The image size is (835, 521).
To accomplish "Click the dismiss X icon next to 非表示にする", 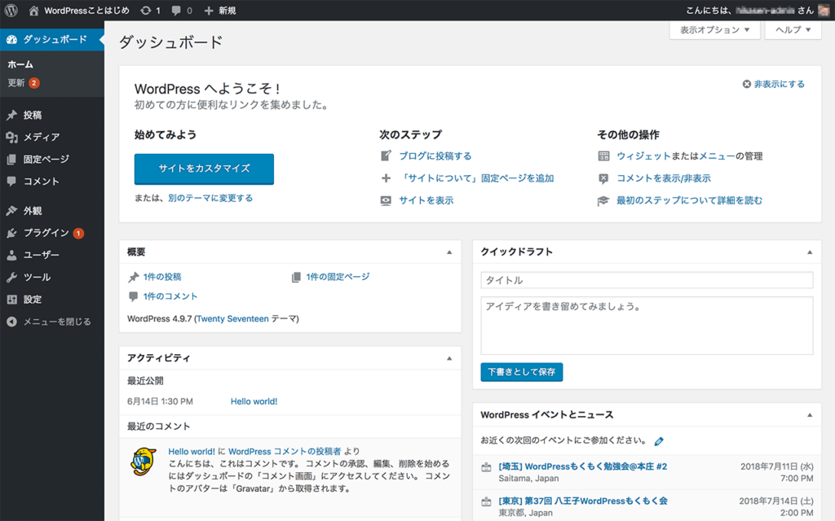I will [x=747, y=84].
